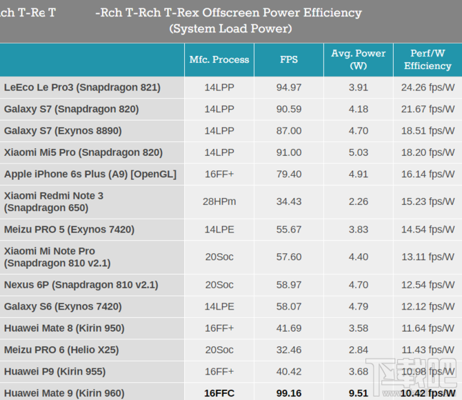
Task: Click the bold average power value '9.51'
Action: 359,393
